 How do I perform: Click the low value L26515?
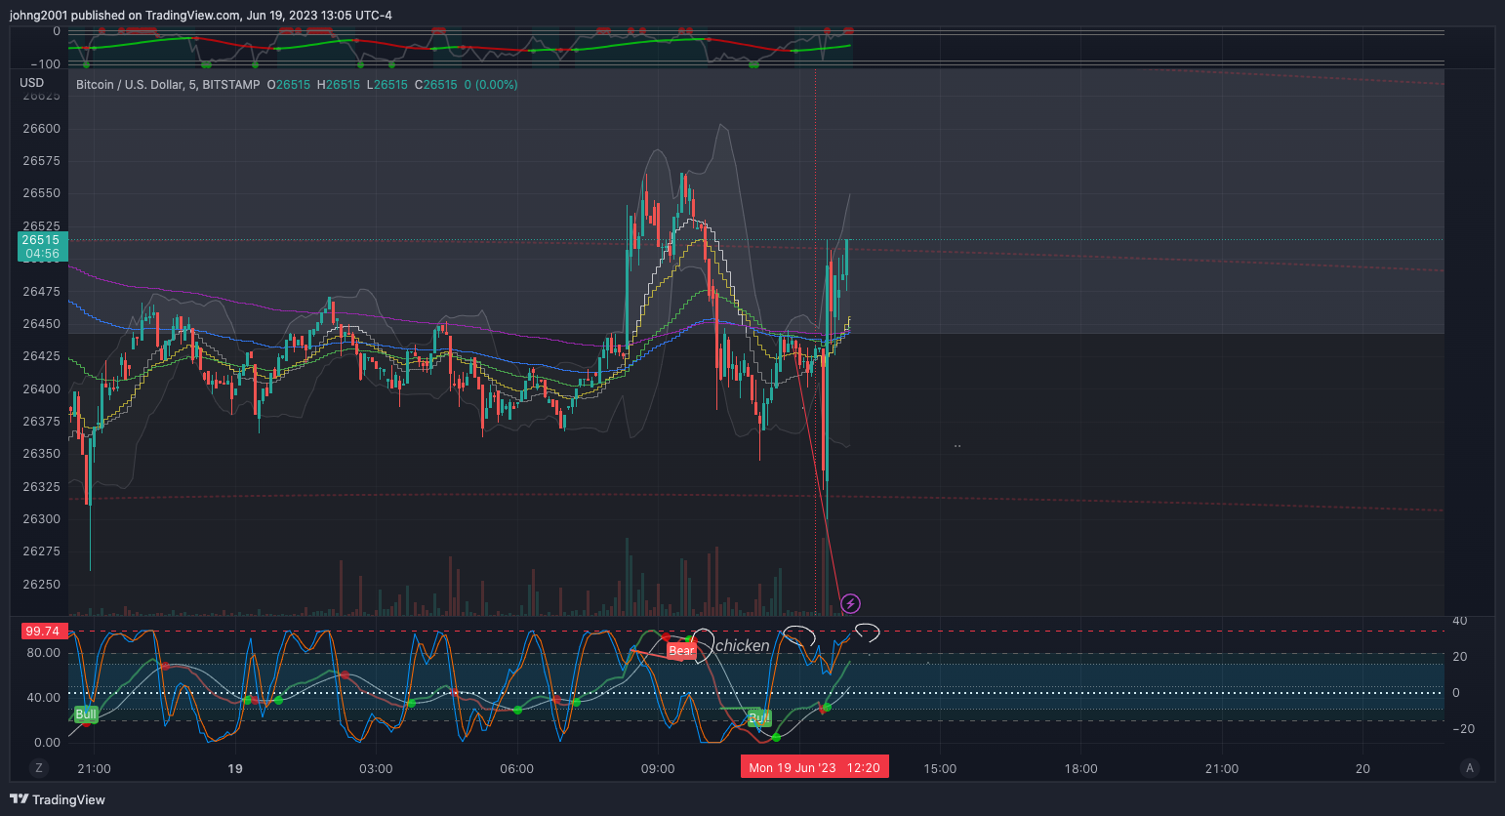387,85
